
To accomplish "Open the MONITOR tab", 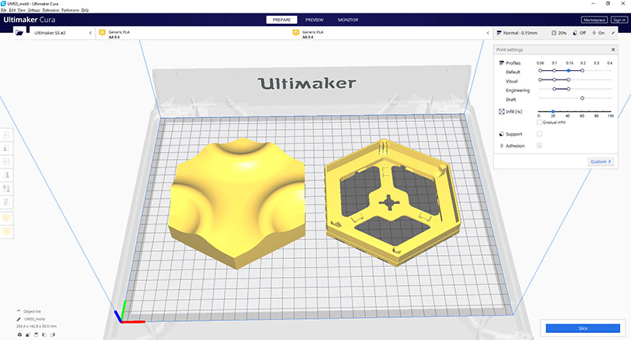I will tap(348, 19).
